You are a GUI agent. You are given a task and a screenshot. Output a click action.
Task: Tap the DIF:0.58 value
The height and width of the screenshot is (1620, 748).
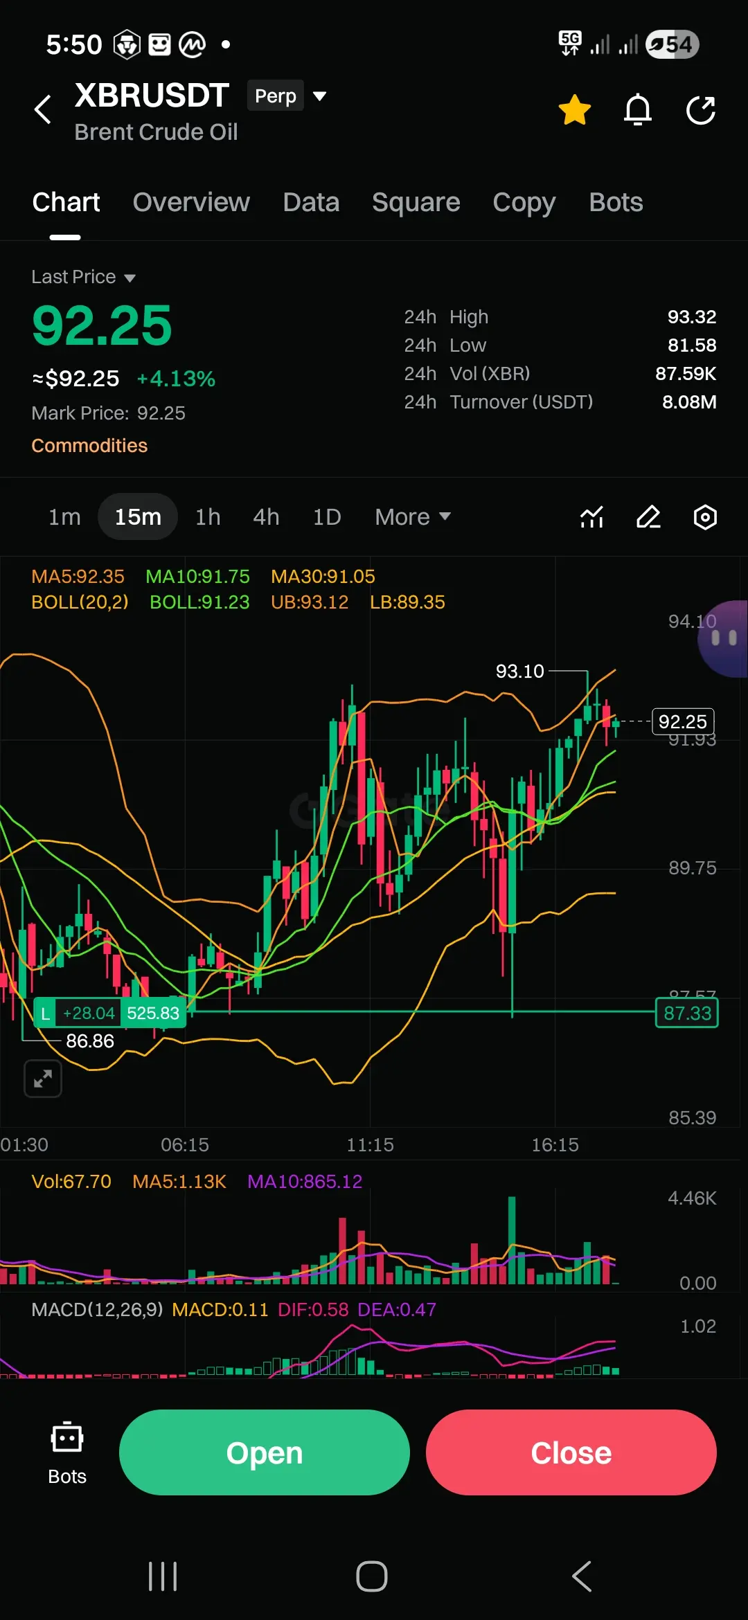313,1309
